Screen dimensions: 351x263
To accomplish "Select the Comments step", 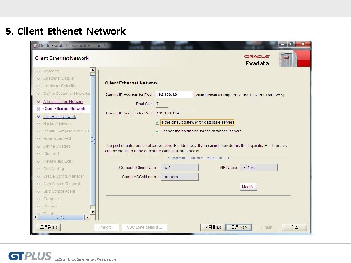I will 53,199.
